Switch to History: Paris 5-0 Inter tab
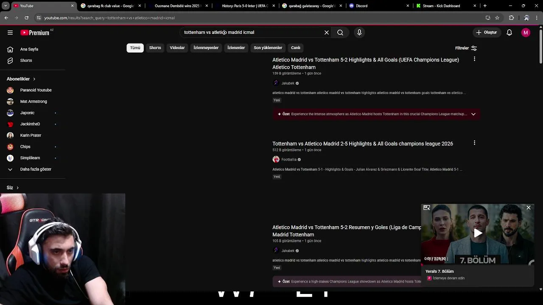This screenshot has height=305, width=543. pos(245,6)
